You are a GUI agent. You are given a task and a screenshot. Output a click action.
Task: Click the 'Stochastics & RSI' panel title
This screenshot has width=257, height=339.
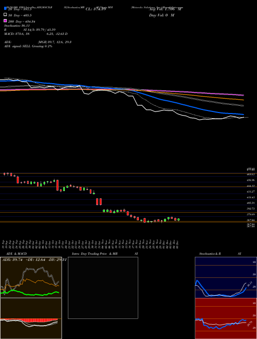click(220, 254)
